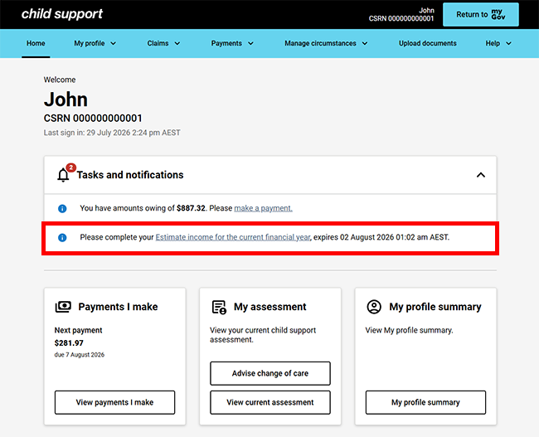Click the due 7 August 2026 date

[x=80, y=355]
